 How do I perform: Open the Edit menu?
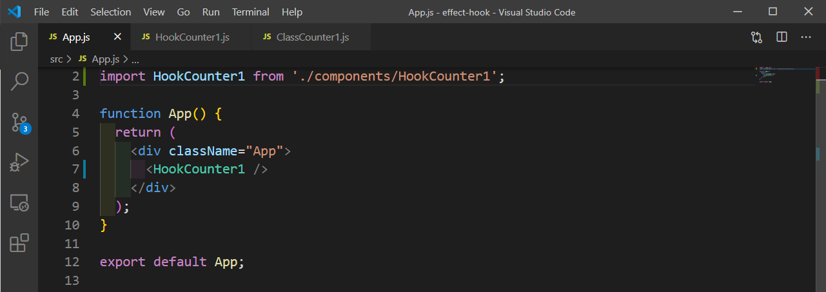[70, 12]
